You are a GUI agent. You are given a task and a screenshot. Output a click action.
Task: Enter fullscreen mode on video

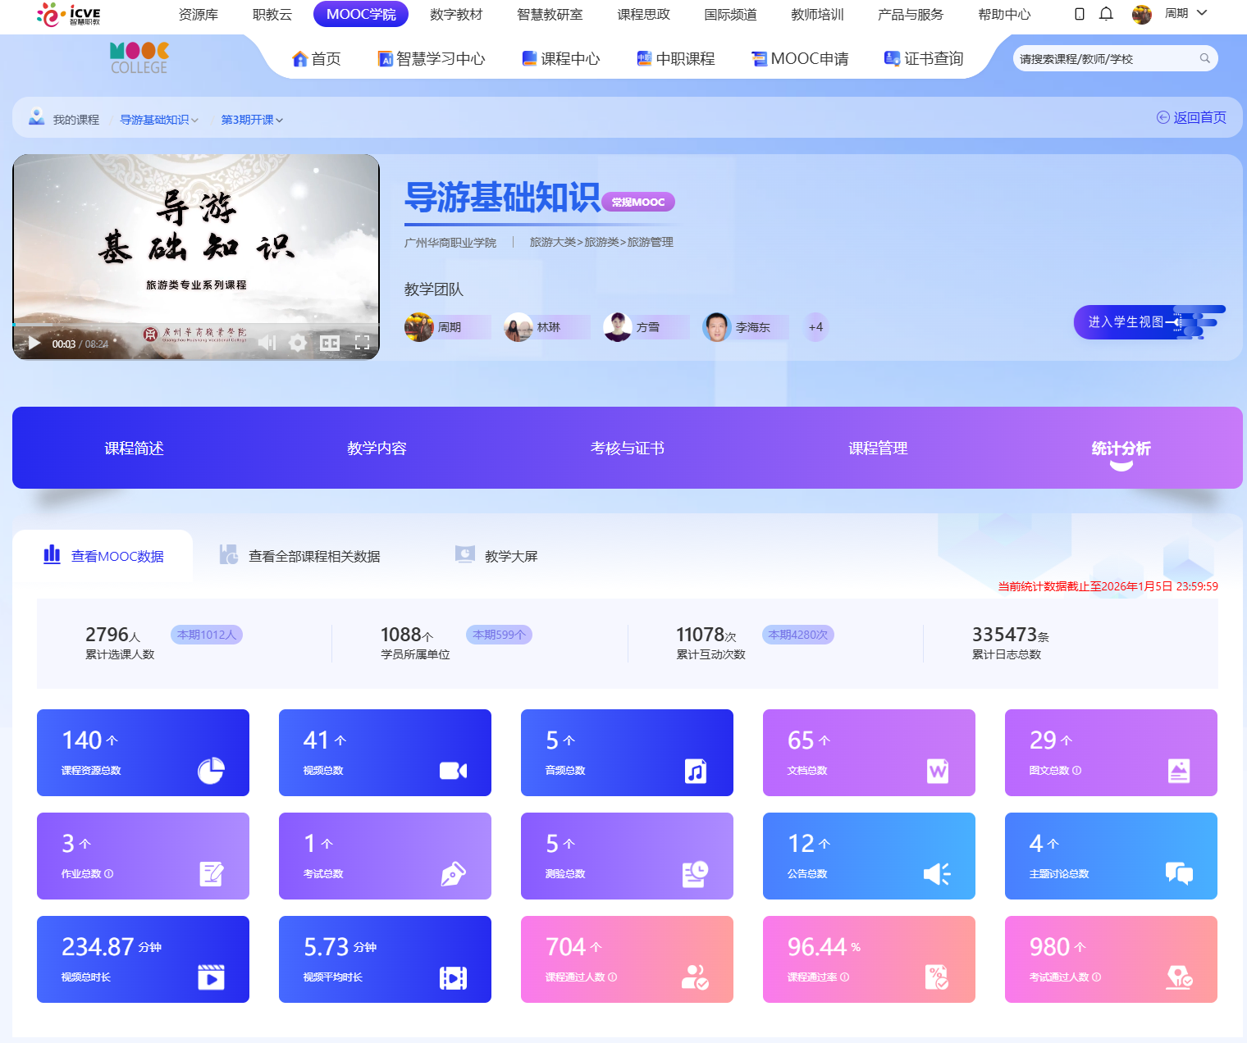point(362,343)
